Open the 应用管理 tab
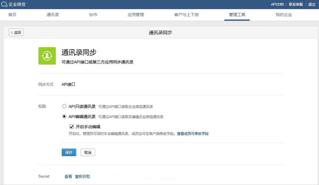 coord(136,15)
